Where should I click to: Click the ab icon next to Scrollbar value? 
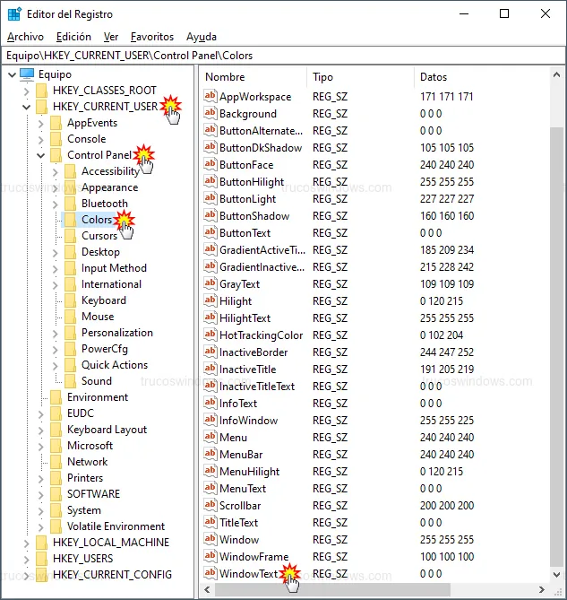pyautogui.click(x=210, y=506)
